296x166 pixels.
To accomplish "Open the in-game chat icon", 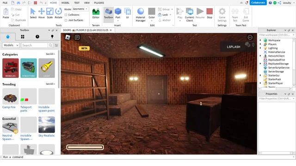I will coord(77,37).
